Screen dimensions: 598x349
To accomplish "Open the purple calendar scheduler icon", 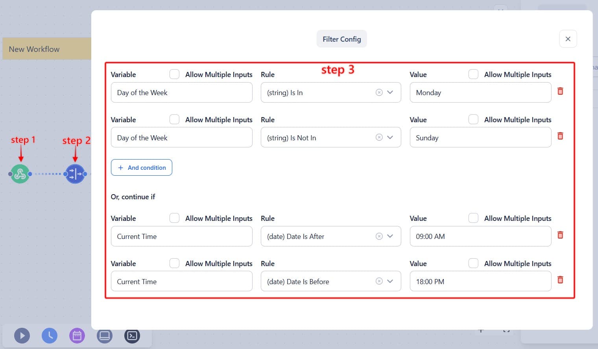I will pos(77,336).
